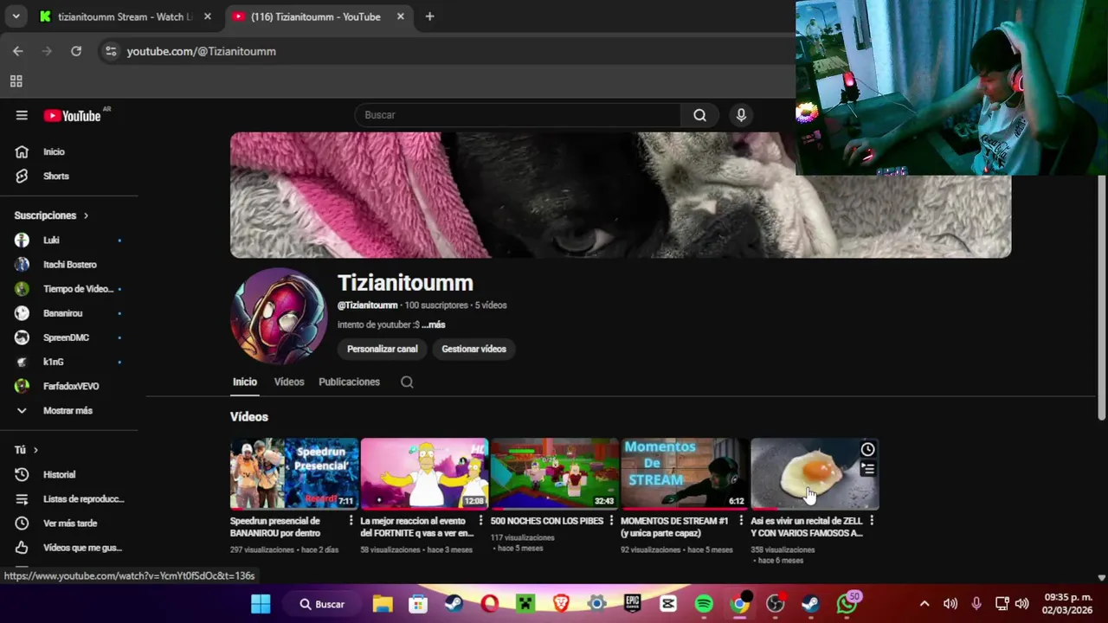Open the Windows Start menu
This screenshot has height=623, width=1108.
[x=261, y=604]
